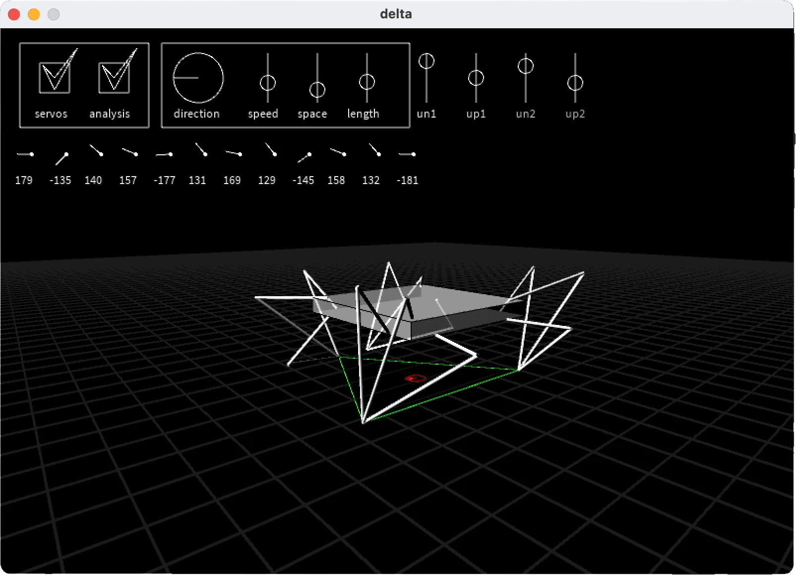Click the servo indicator above -177

point(164,154)
